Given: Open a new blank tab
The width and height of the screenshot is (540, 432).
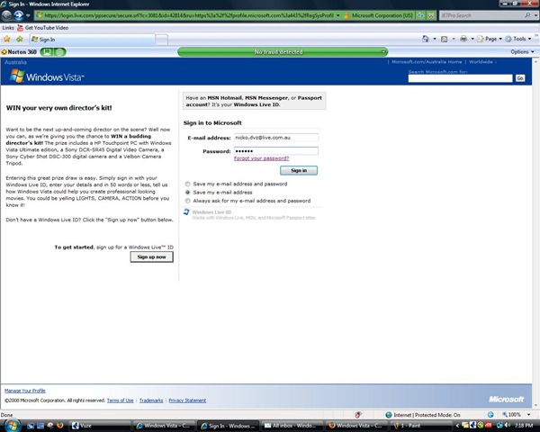Looking at the screenshot, I should (161, 40).
